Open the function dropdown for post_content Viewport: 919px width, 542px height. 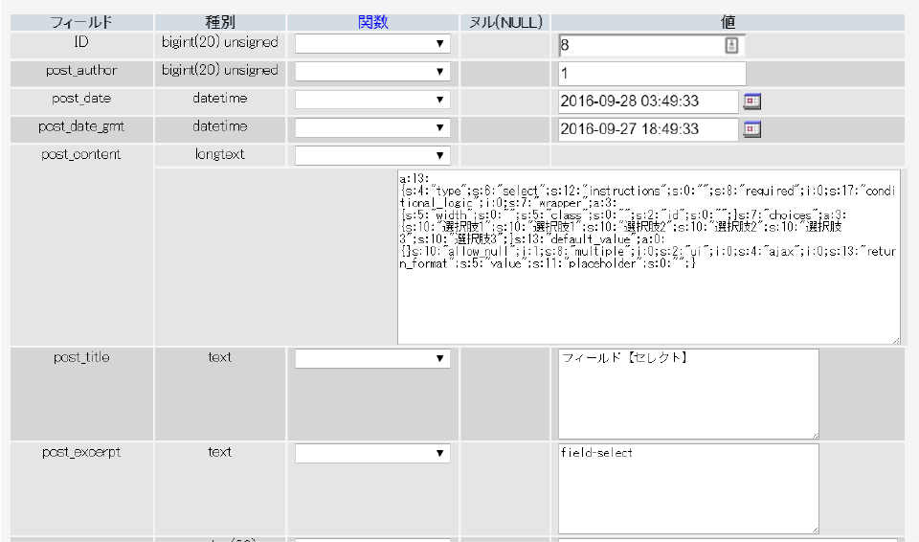pos(372,155)
